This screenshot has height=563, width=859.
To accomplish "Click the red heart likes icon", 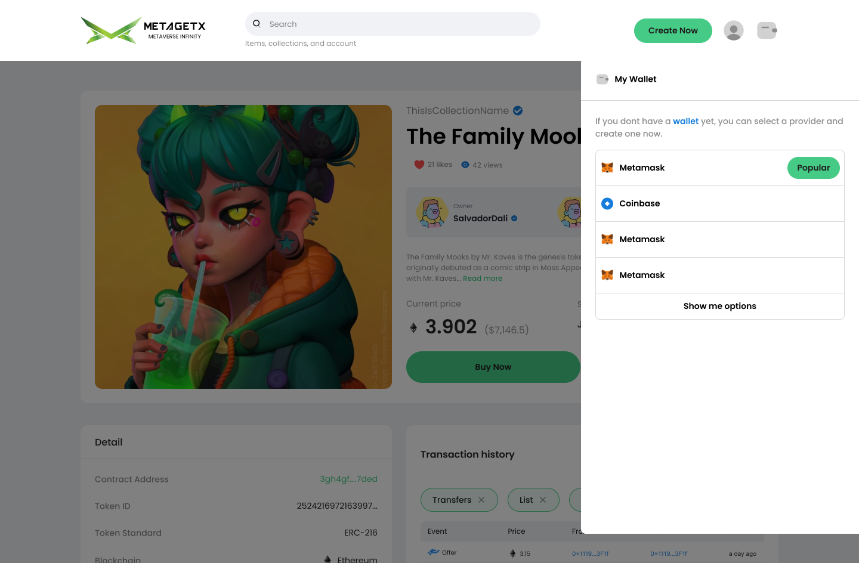I will coord(419,165).
